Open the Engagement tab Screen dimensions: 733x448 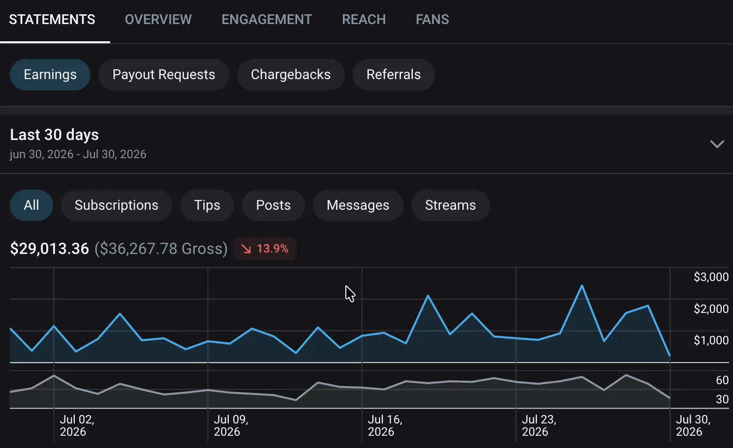pyautogui.click(x=267, y=20)
